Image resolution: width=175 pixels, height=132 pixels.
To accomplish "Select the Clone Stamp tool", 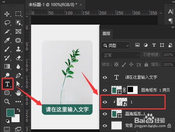I will point(18,49).
